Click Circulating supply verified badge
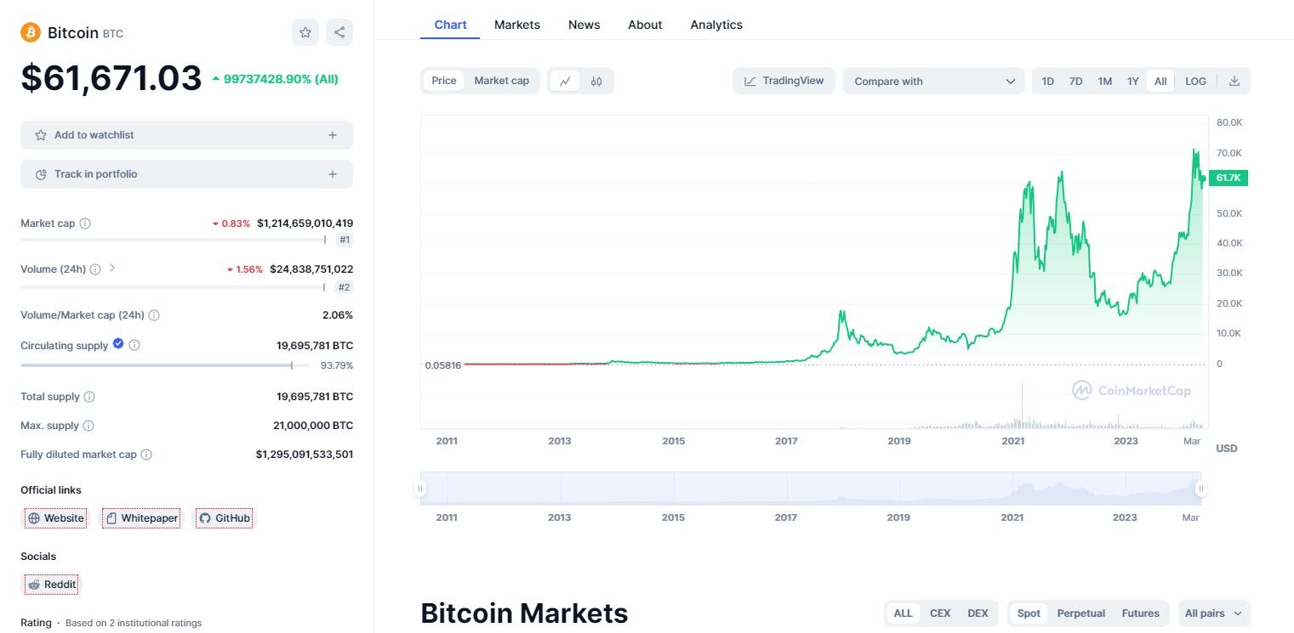The width and height of the screenshot is (1294, 633). coord(118,344)
